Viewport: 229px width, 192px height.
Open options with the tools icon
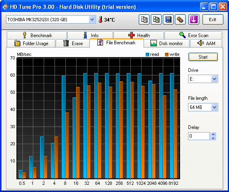pyautogui.click(x=180, y=20)
